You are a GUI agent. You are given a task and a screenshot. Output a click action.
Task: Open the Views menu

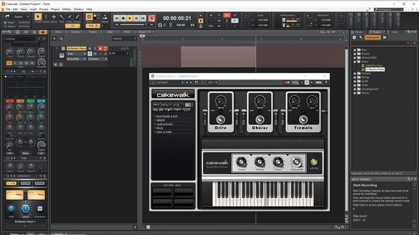(x=24, y=9)
